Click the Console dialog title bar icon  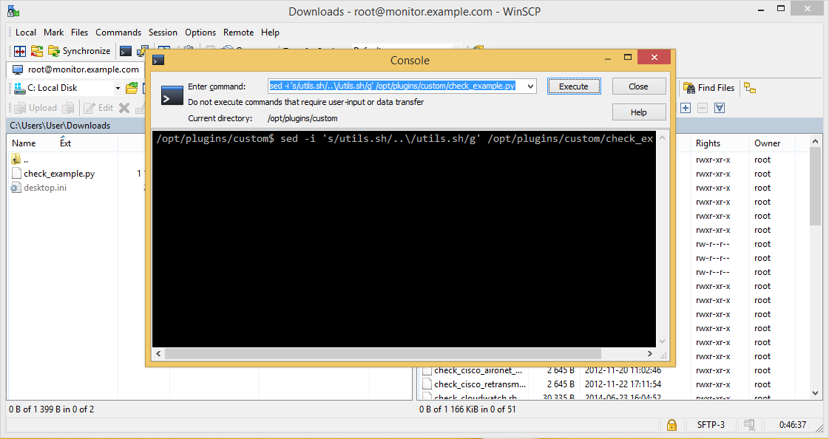[158, 60]
